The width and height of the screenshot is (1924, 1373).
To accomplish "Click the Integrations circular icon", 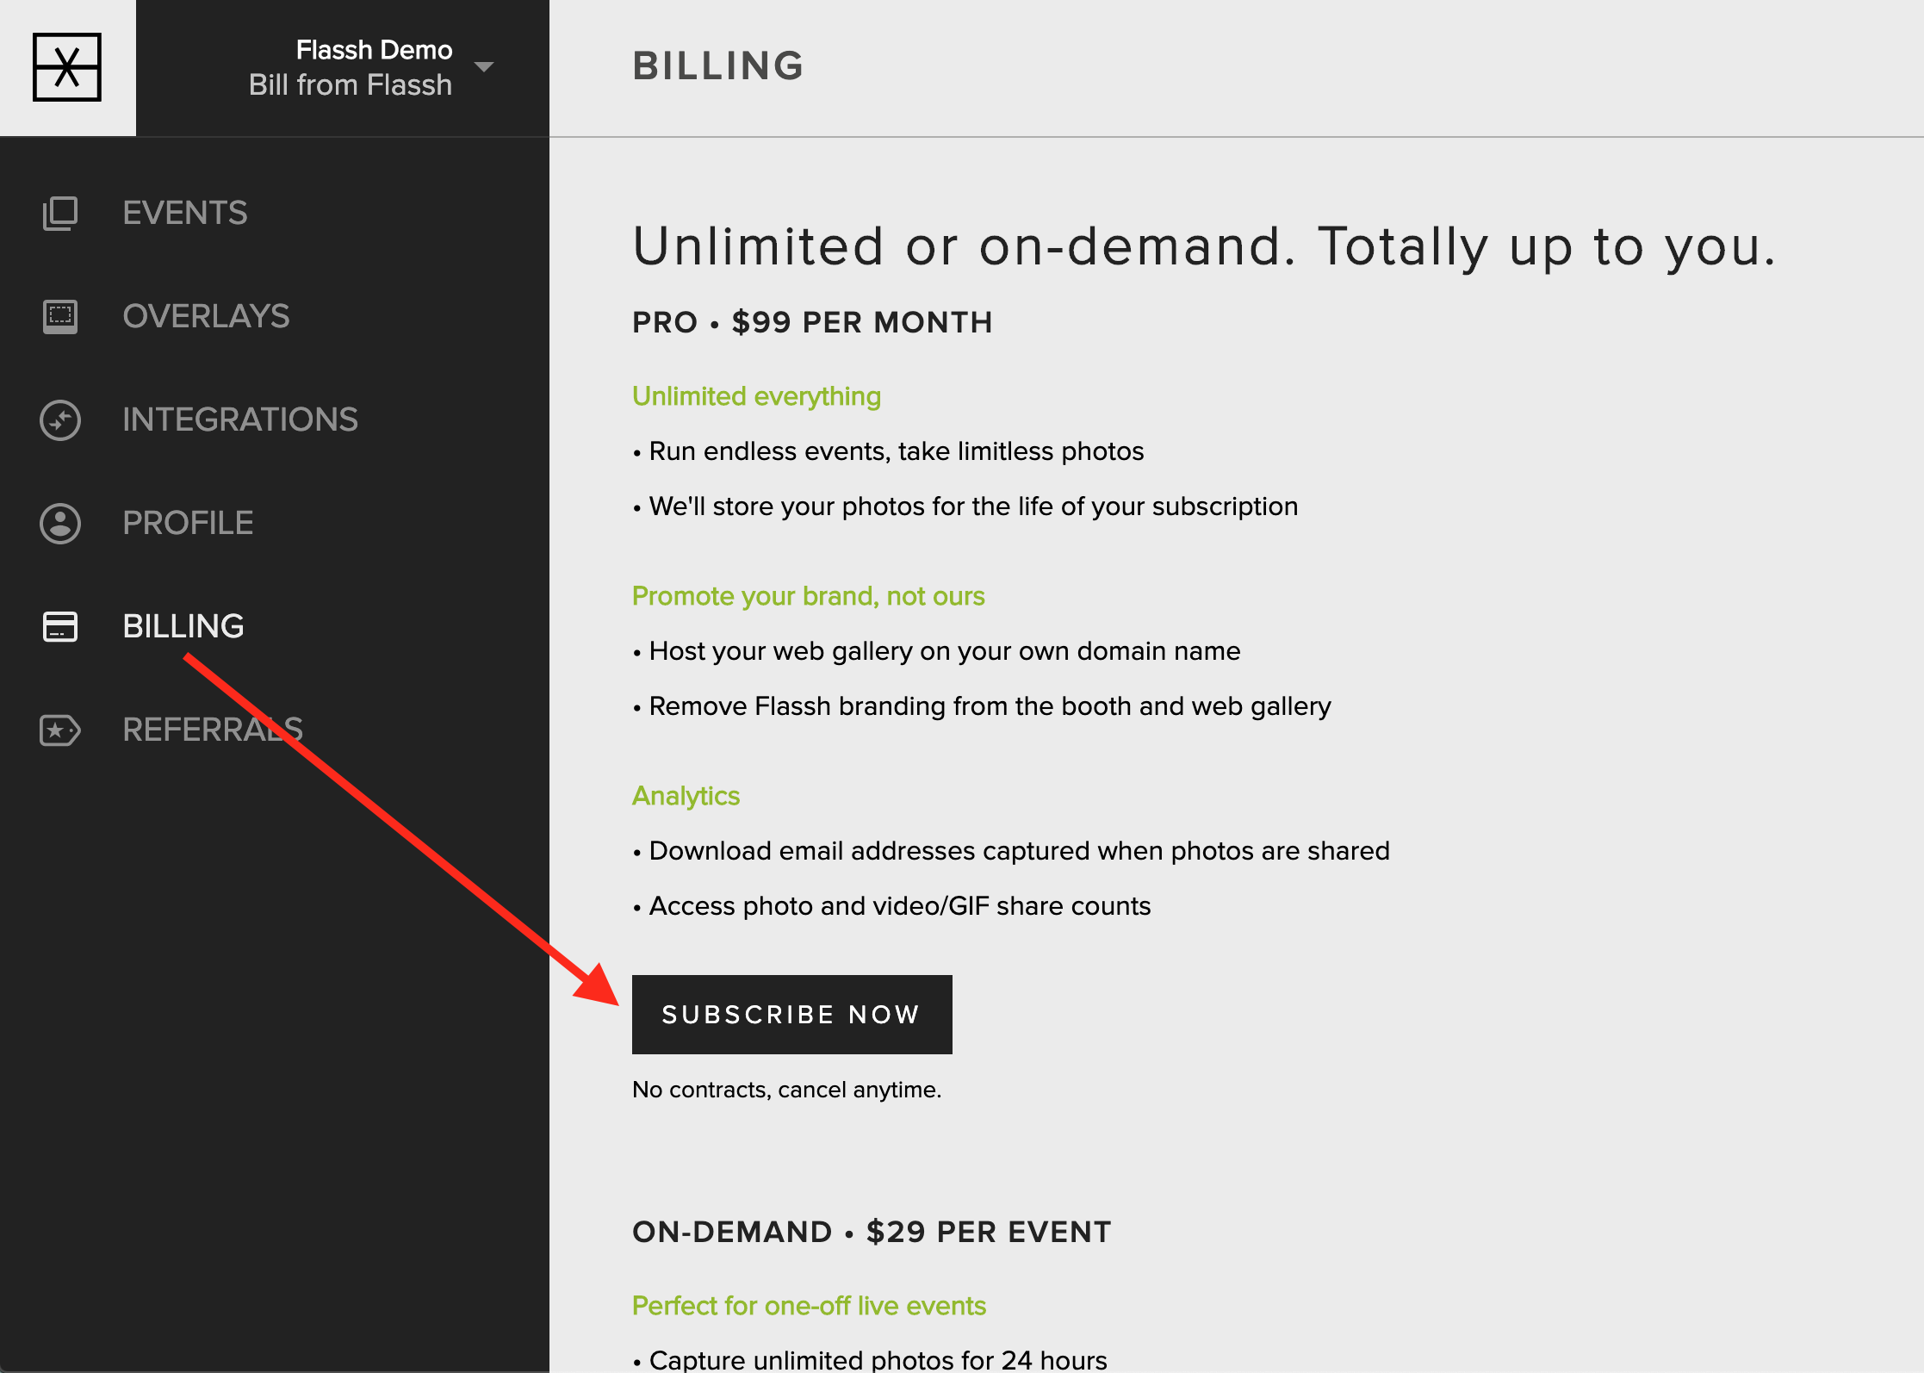I will point(60,419).
